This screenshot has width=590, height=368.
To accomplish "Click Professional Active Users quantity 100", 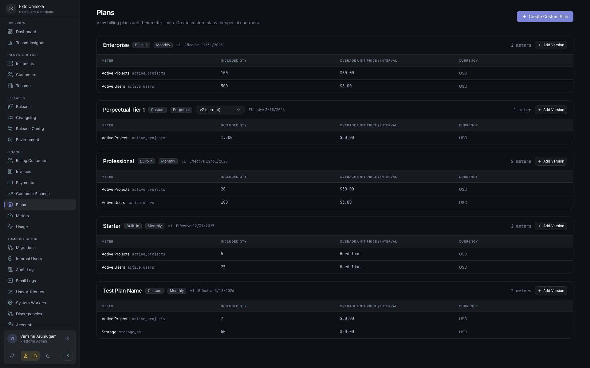I will (224, 202).
